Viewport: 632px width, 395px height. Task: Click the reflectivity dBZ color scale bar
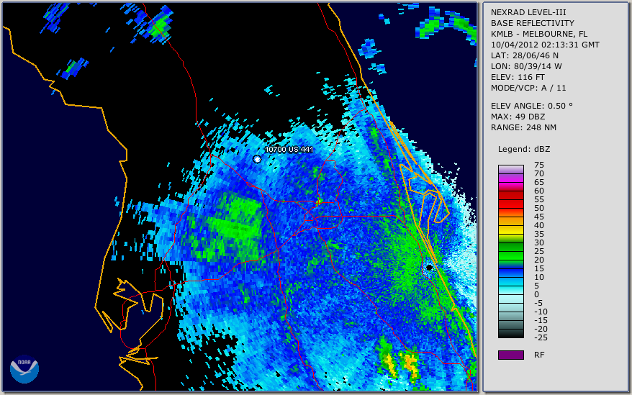point(510,252)
